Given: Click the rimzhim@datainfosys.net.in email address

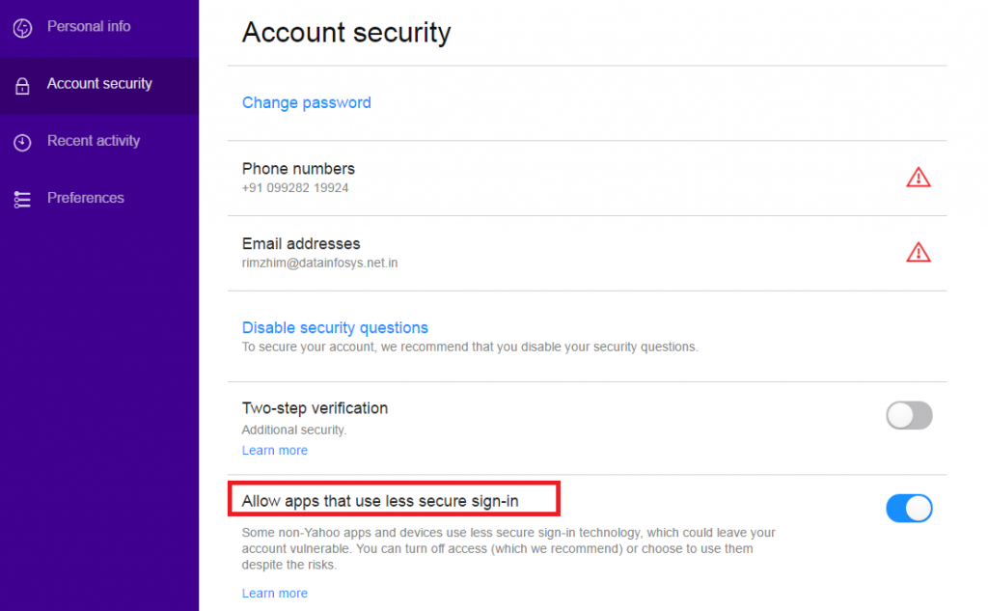Looking at the screenshot, I should pyautogui.click(x=319, y=263).
